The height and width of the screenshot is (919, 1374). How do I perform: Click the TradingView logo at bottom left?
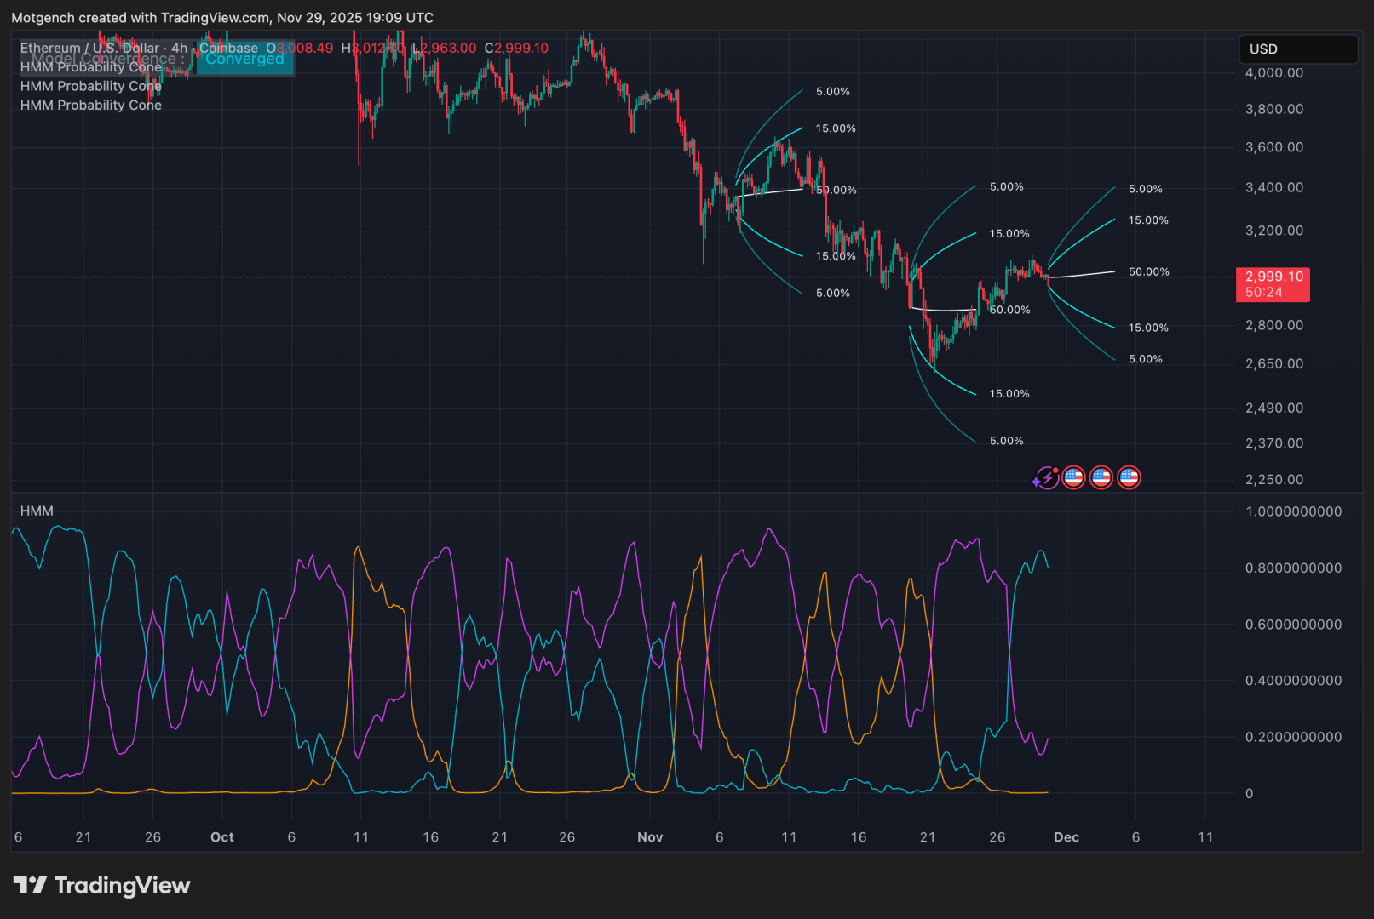click(101, 886)
